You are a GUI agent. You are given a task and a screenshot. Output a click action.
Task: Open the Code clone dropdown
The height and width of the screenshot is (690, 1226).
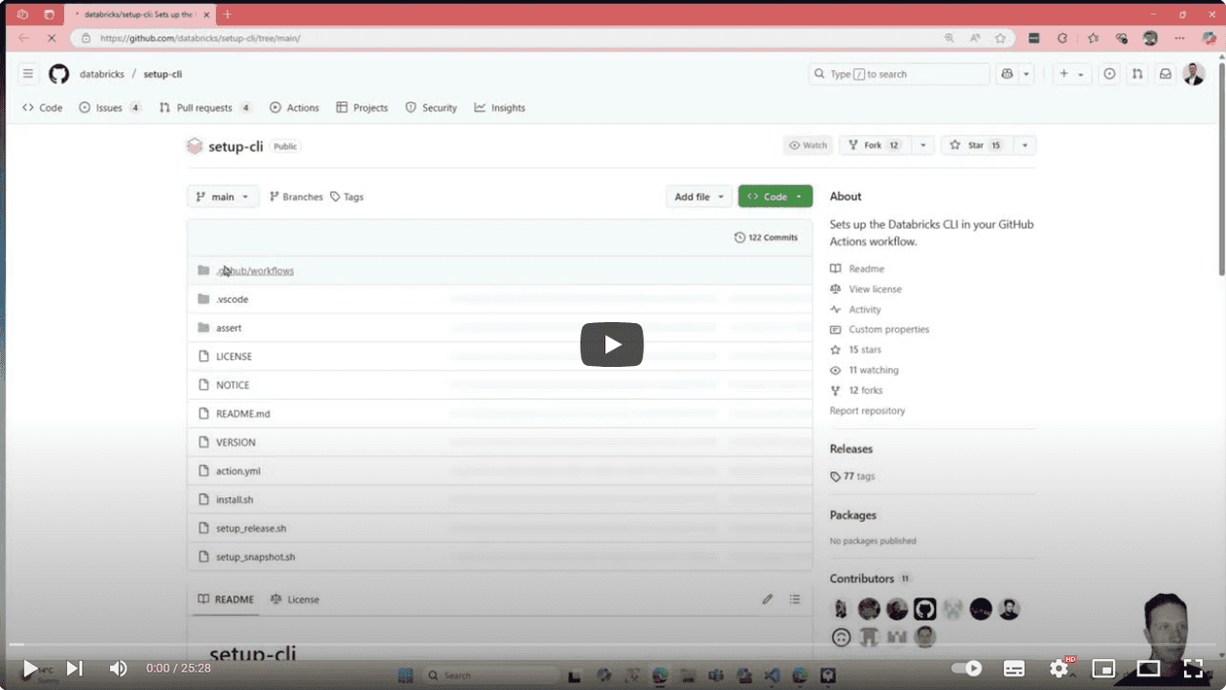pyautogui.click(x=775, y=196)
